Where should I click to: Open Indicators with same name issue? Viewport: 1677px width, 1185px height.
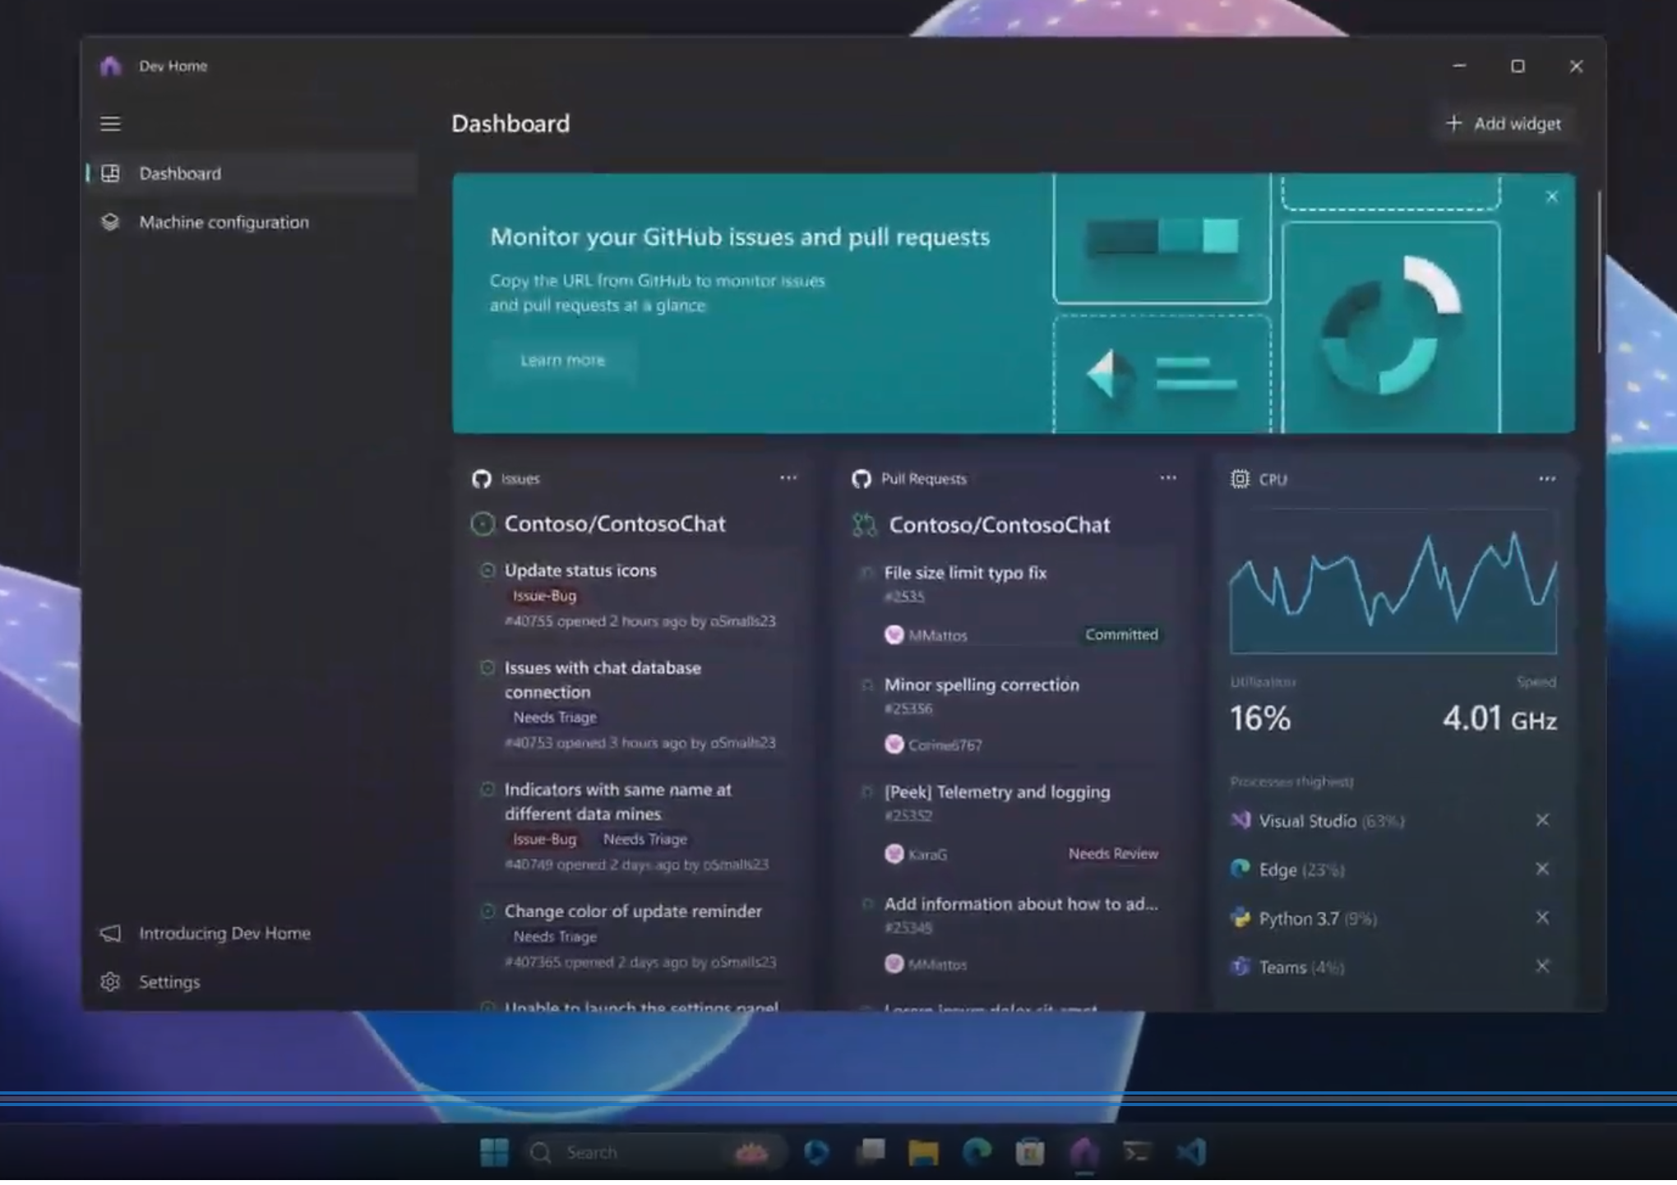(617, 801)
